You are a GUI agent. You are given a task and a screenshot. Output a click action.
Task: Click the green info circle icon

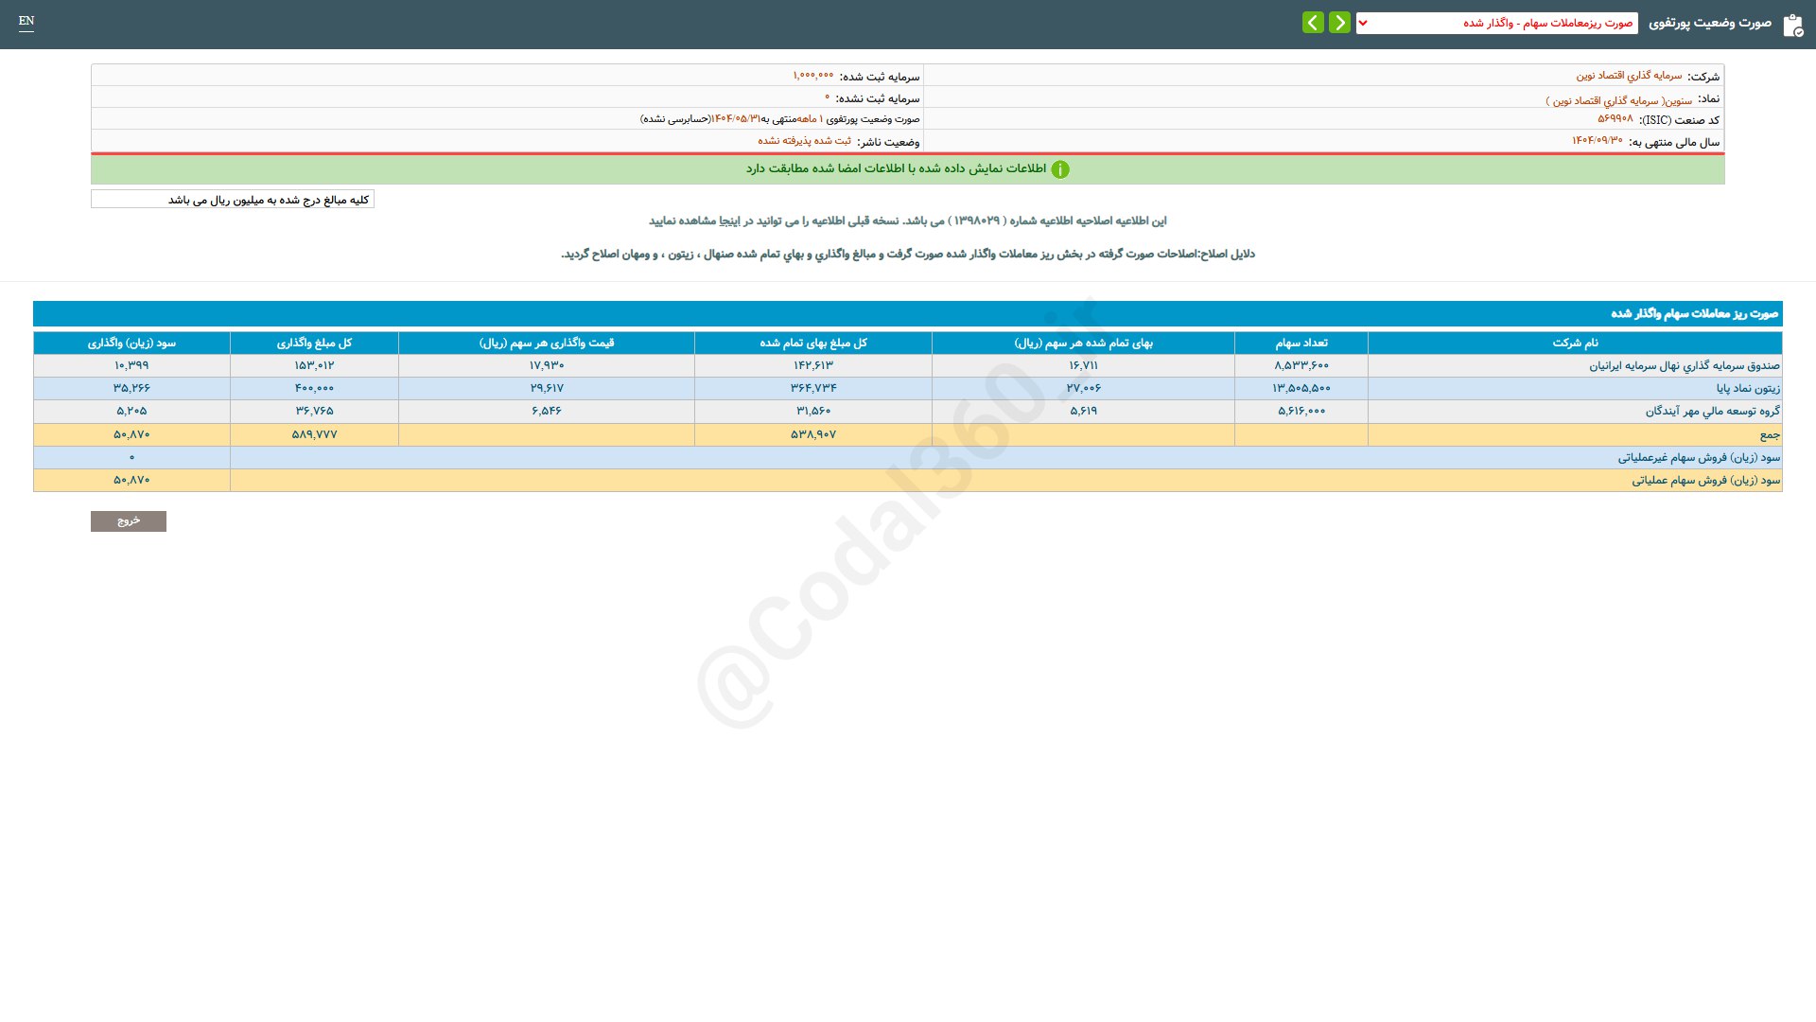point(1060,169)
